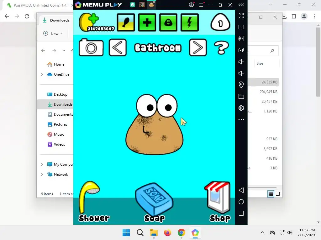Go to the next room arrow
The width and height of the screenshot is (321, 240).
198,47
